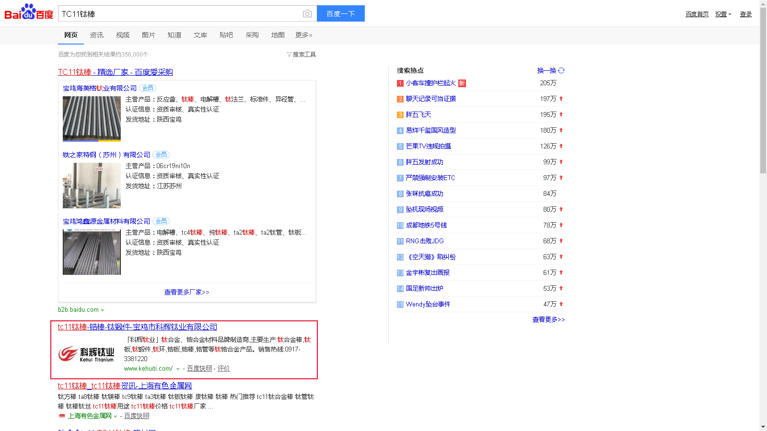
Task: Open hot topic 小客车撞护栏起火
Action: point(431,83)
